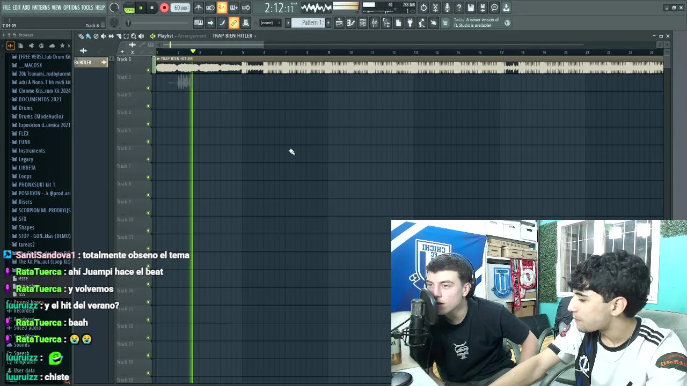The width and height of the screenshot is (687, 386).
Task: Select the playlist Delete tool
Action: coord(96,36)
